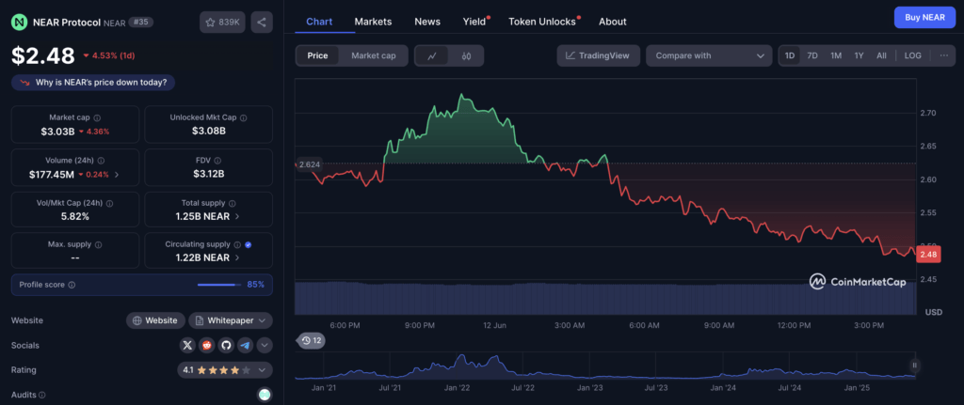Click the 2.48 current price label
This screenshot has width=964, height=405.
(928, 254)
